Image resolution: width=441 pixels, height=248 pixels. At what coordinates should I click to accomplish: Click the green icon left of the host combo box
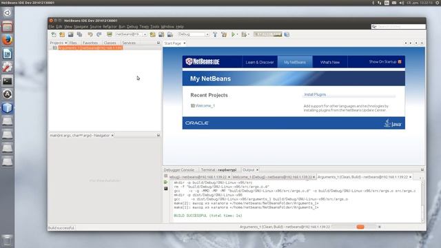click(x=110, y=34)
